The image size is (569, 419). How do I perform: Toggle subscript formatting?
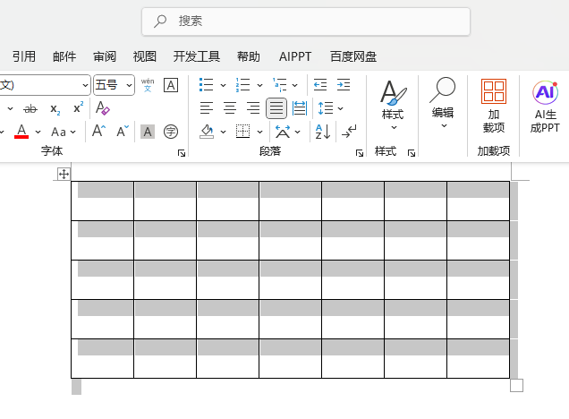[55, 109]
